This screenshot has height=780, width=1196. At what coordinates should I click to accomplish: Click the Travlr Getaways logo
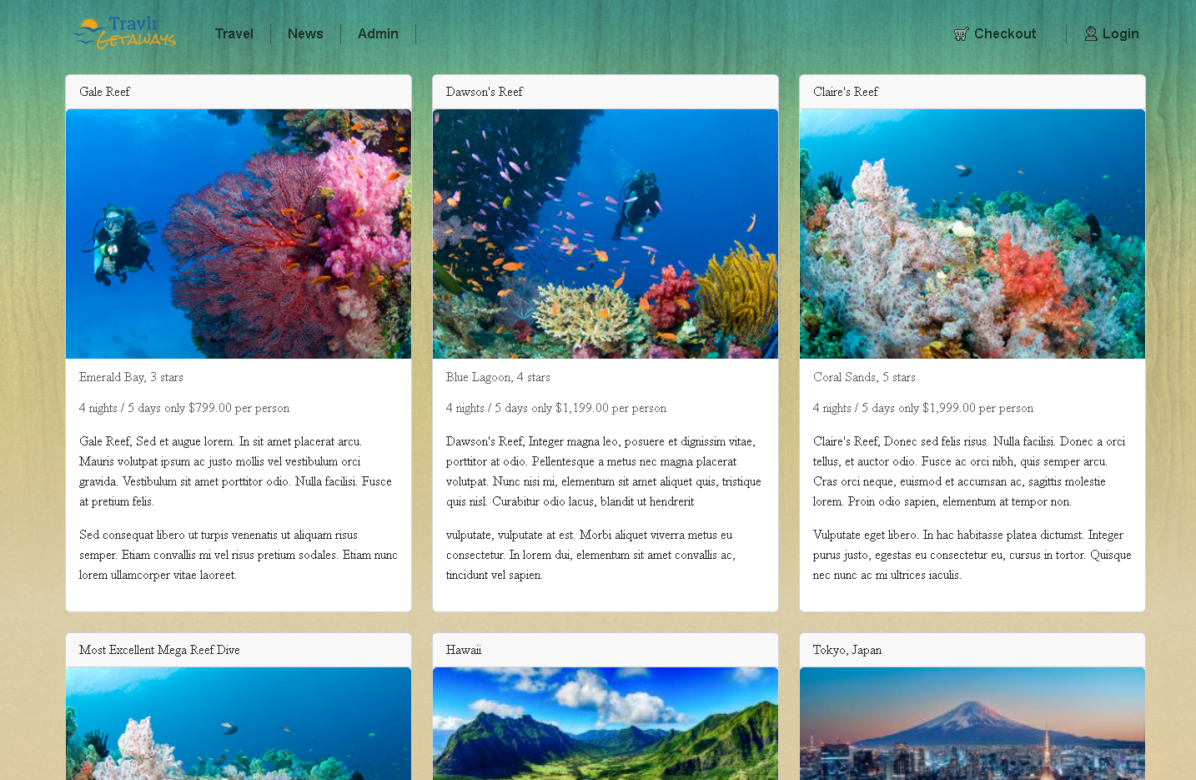(124, 33)
